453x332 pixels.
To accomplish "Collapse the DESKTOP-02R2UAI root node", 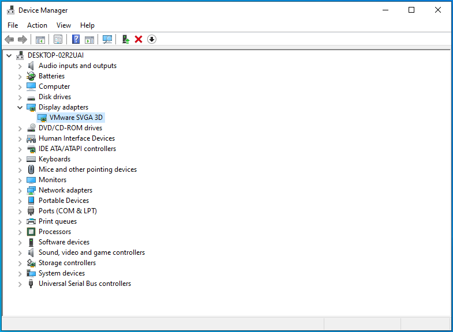I will point(9,55).
